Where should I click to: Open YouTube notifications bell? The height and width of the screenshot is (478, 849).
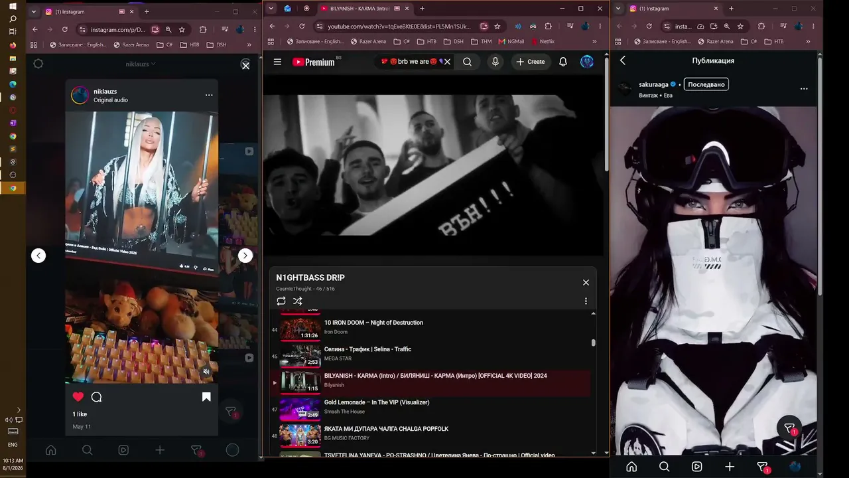pyautogui.click(x=563, y=62)
